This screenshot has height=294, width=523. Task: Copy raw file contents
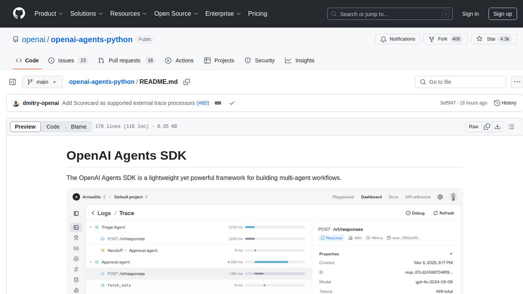487,127
